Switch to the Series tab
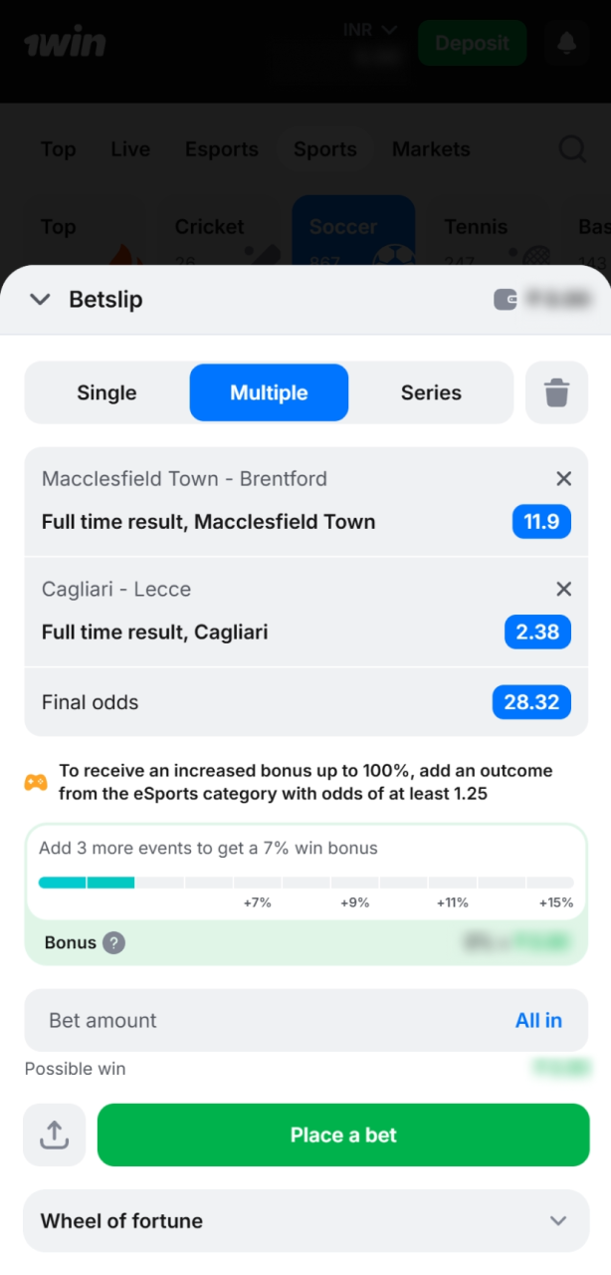 point(431,392)
